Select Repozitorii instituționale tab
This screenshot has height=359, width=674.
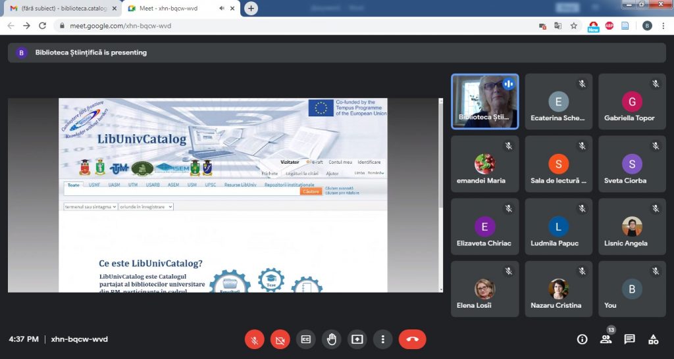coord(290,185)
